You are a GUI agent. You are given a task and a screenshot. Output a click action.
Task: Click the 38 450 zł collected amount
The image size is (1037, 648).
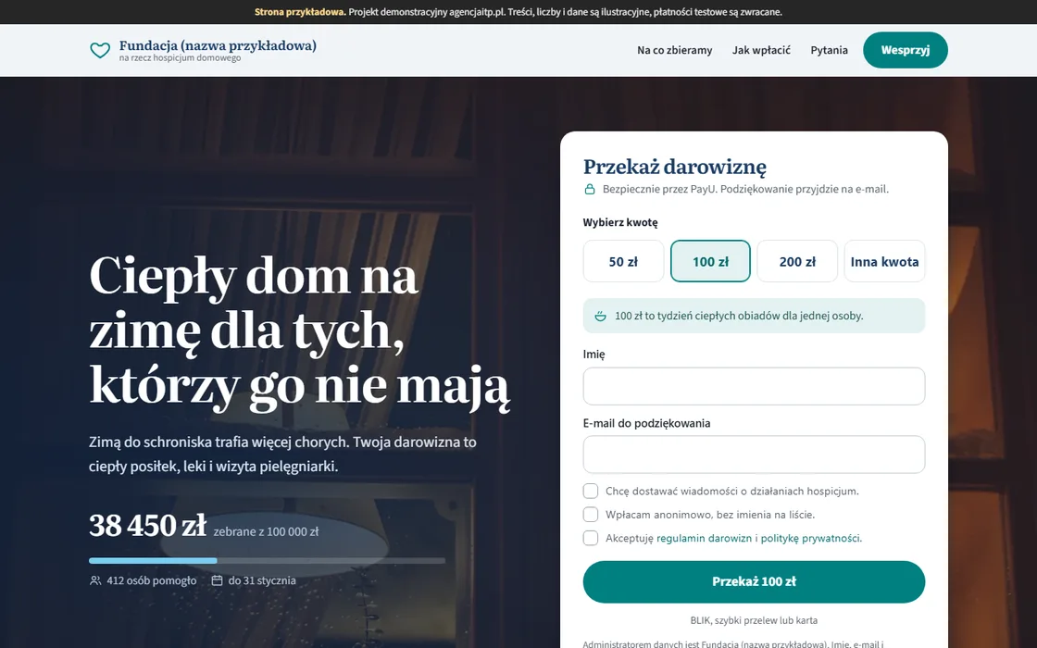pos(147,526)
